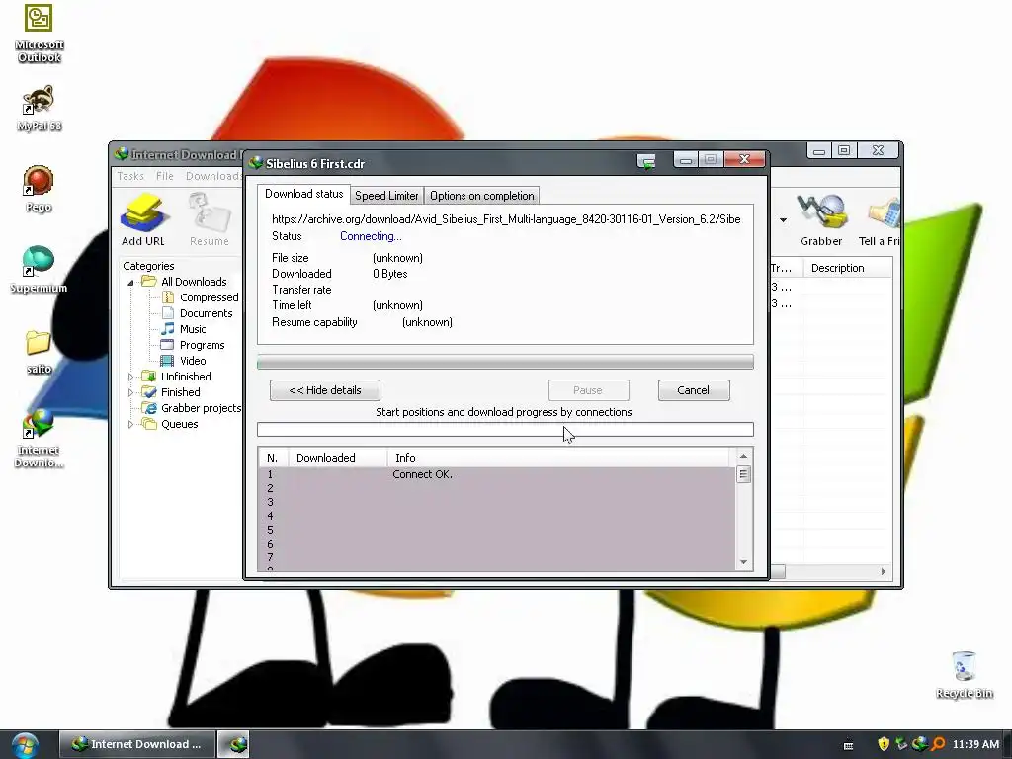Click the Hide details button

click(x=324, y=390)
